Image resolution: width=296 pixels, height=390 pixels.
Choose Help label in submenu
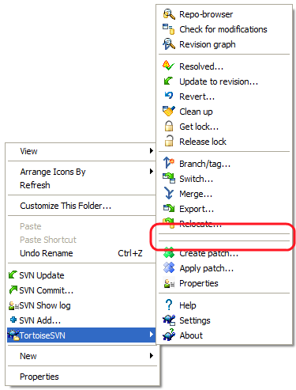tap(188, 305)
